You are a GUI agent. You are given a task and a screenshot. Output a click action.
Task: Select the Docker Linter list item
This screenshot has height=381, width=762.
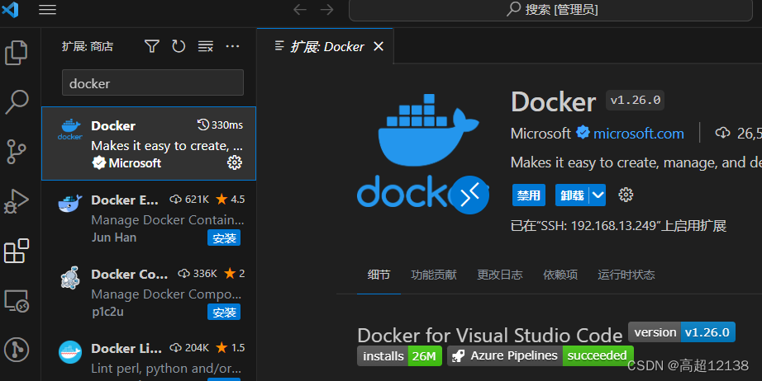149,355
